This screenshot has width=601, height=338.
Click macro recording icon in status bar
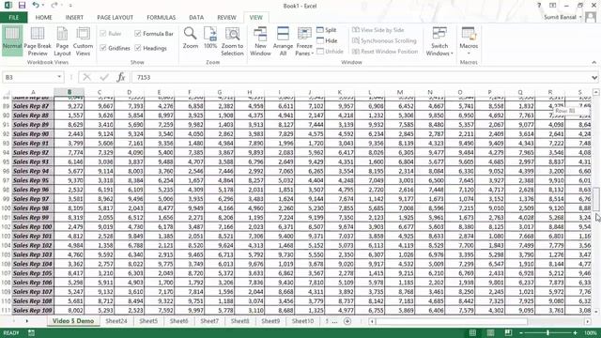pos(31,332)
